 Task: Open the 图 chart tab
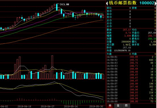[126, 105]
